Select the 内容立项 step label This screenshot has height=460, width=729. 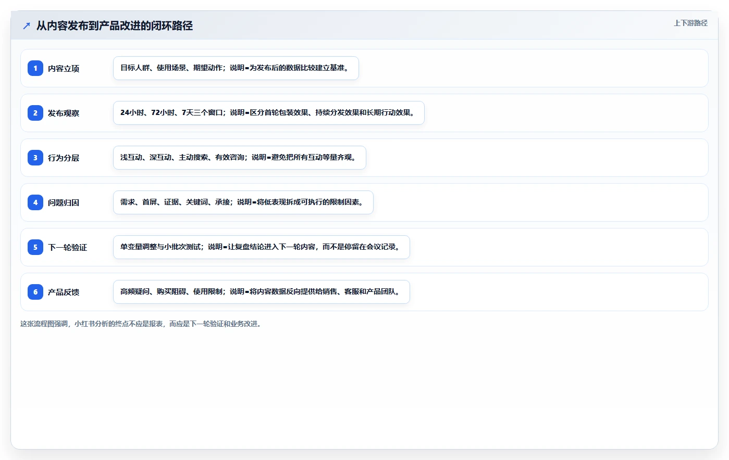pos(64,69)
